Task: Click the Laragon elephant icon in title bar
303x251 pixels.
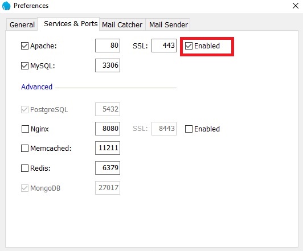Action: coord(6,6)
